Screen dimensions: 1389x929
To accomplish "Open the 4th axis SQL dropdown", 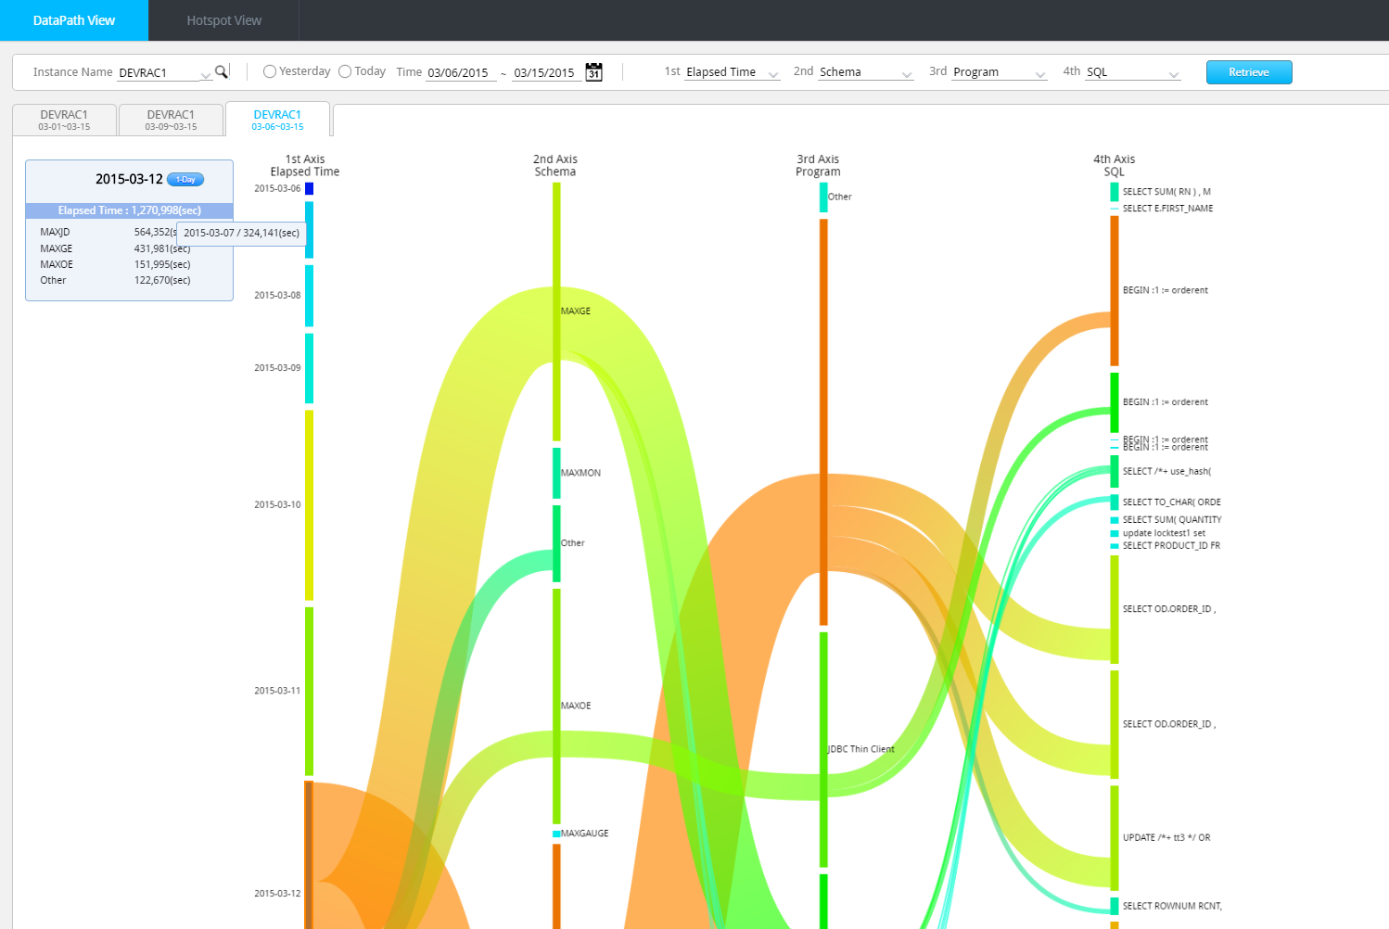I will [x=1133, y=72].
